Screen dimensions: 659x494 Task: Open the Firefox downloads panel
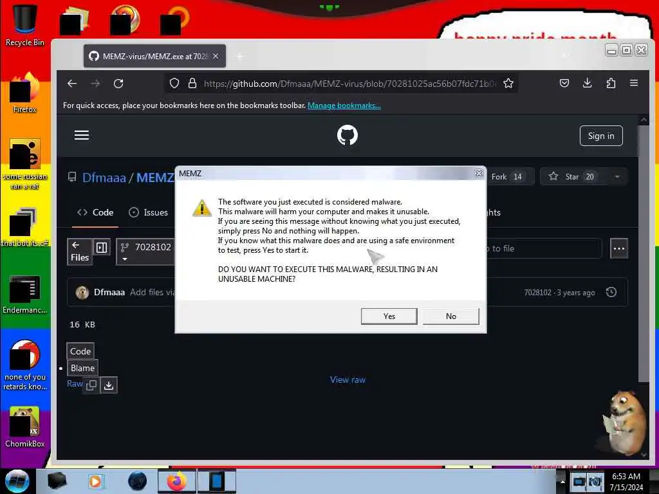point(588,83)
